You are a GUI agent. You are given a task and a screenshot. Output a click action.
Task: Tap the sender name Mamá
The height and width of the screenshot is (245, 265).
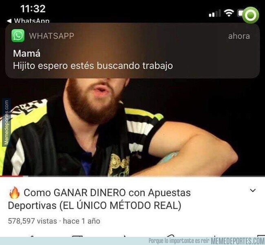pos(26,53)
